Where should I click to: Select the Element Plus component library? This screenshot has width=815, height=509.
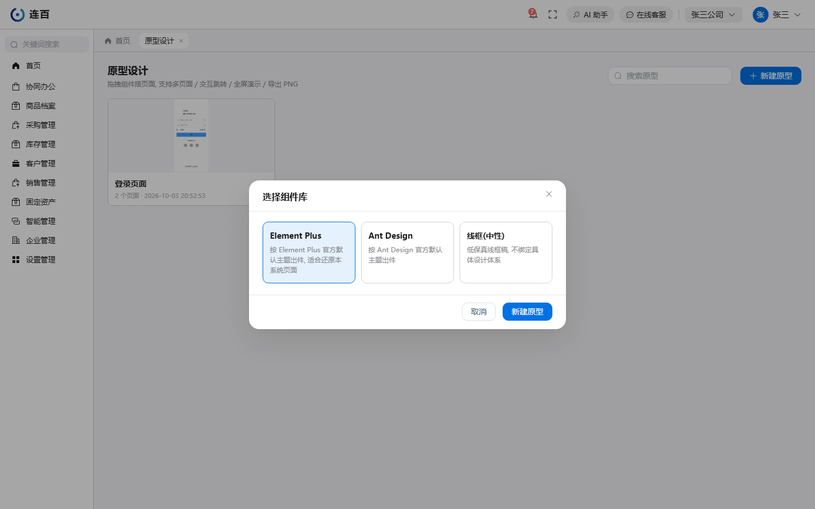(x=309, y=252)
